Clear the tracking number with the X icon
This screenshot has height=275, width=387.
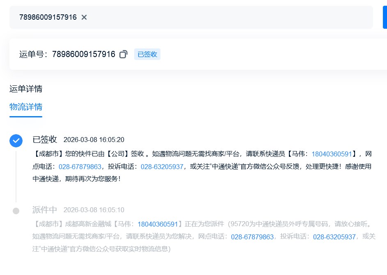(x=84, y=17)
